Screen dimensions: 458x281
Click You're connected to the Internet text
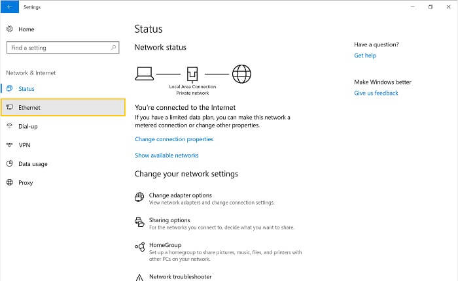185,107
